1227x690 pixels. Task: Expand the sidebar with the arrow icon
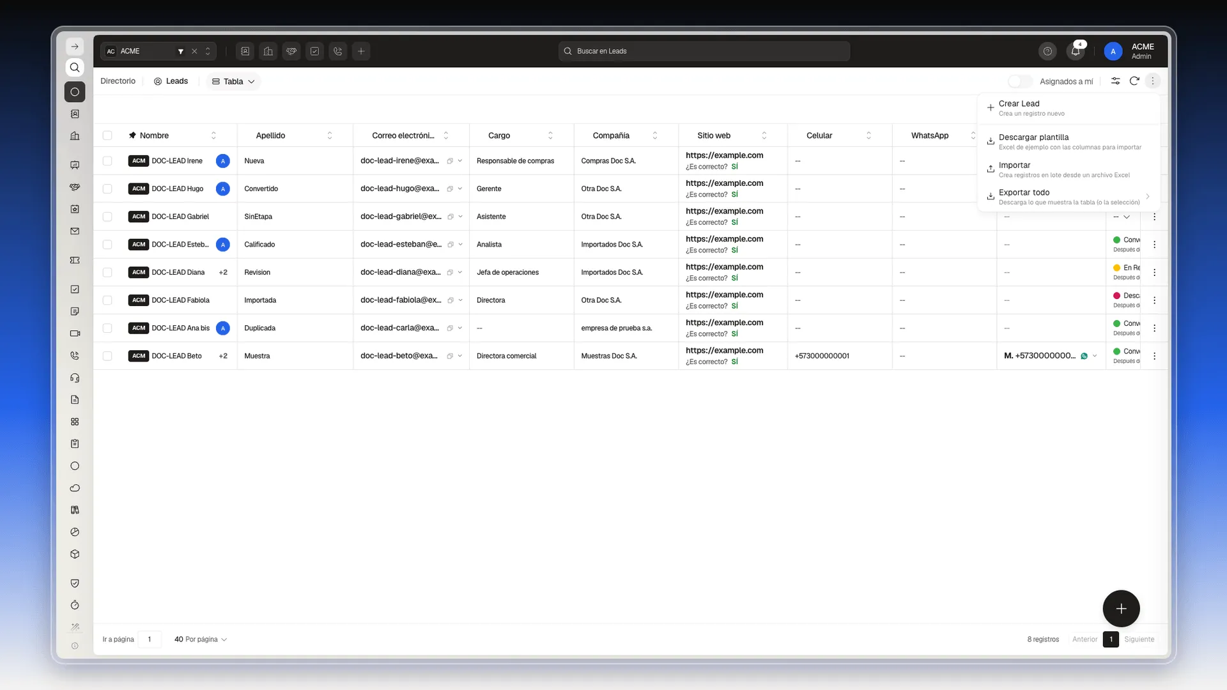(x=75, y=47)
